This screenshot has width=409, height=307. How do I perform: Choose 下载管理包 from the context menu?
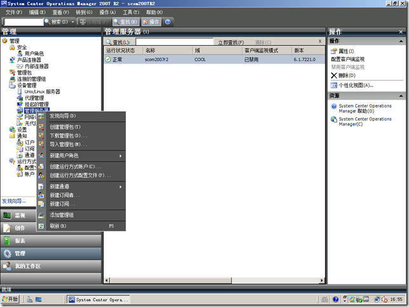[x=69, y=136]
